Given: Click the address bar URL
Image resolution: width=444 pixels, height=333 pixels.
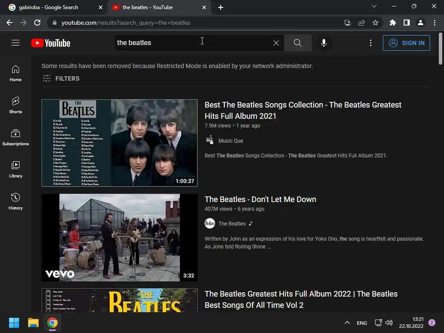Looking at the screenshot, I should tap(126, 23).
